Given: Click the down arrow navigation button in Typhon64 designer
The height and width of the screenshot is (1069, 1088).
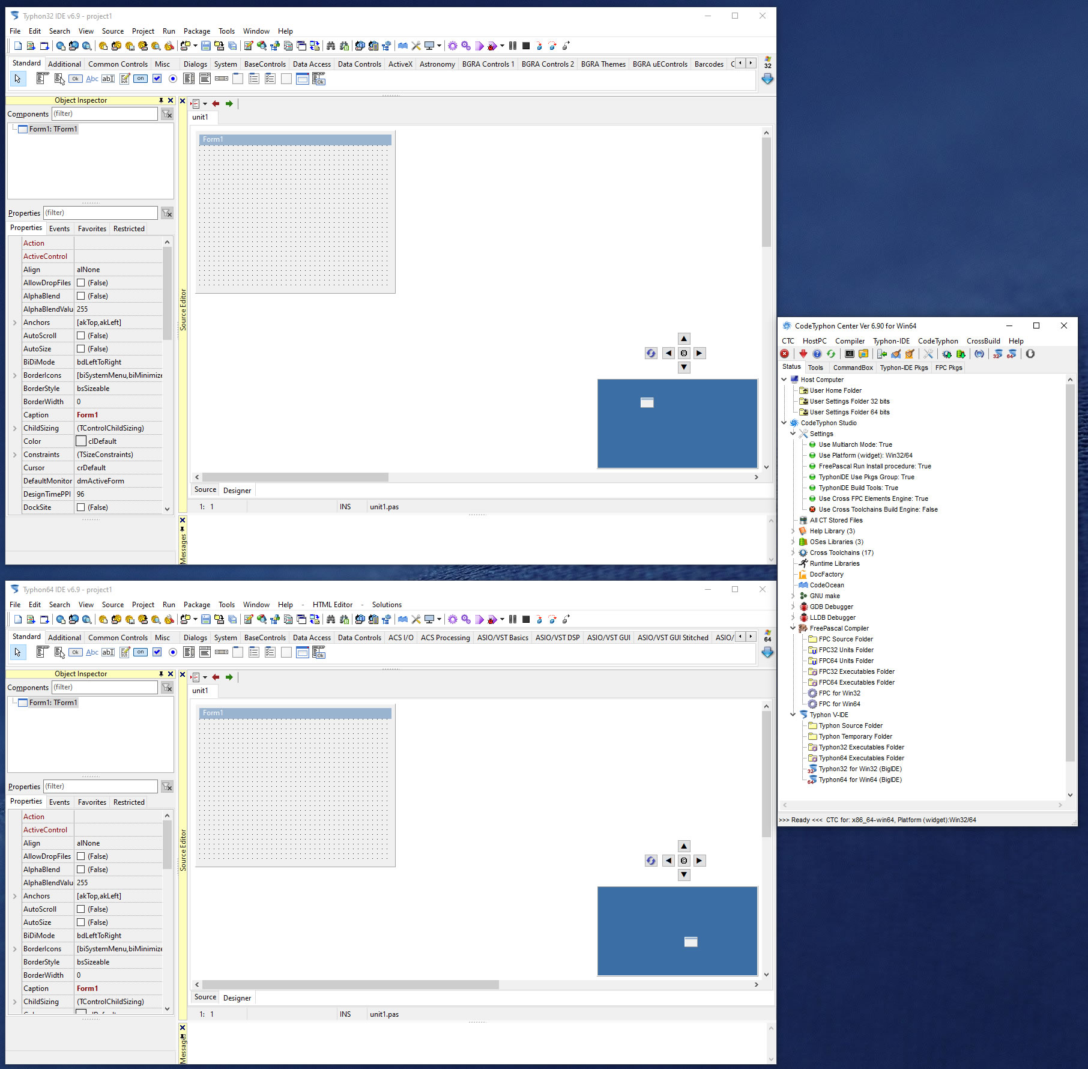Looking at the screenshot, I should [684, 875].
